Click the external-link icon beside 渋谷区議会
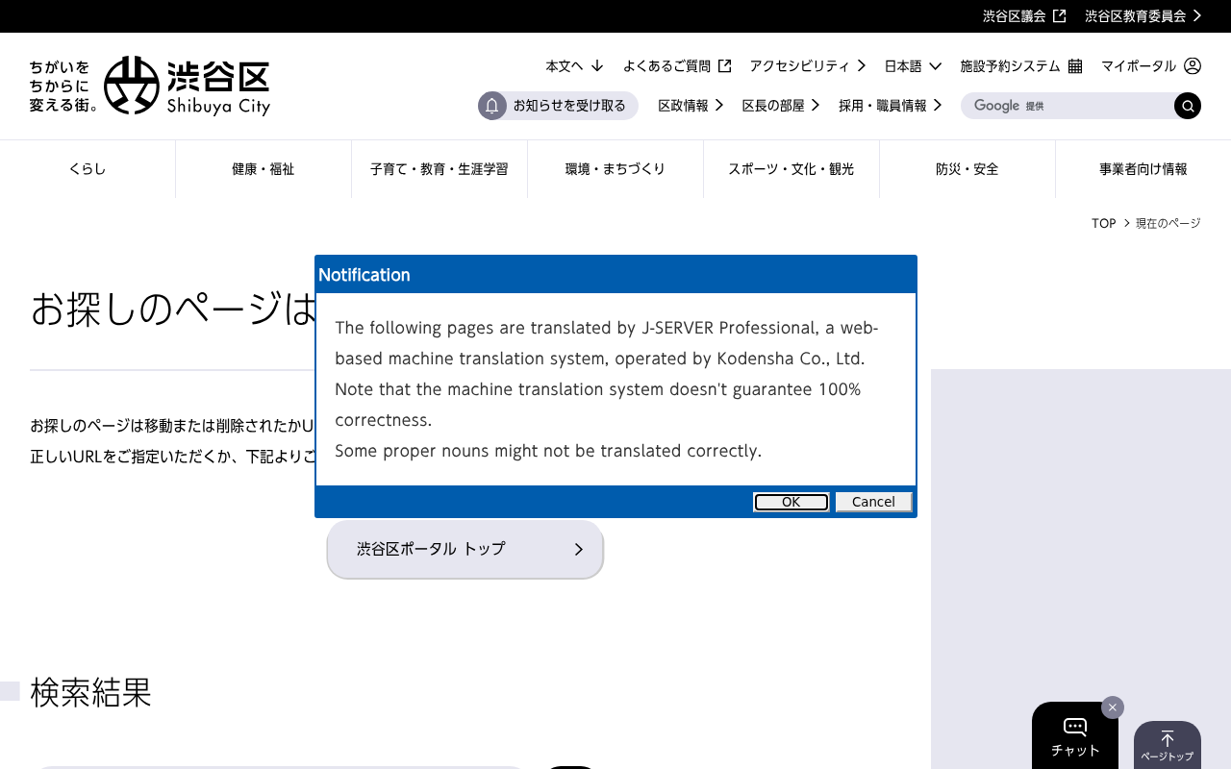This screenshot has height=769, width=1231. tap(1060, 15)
